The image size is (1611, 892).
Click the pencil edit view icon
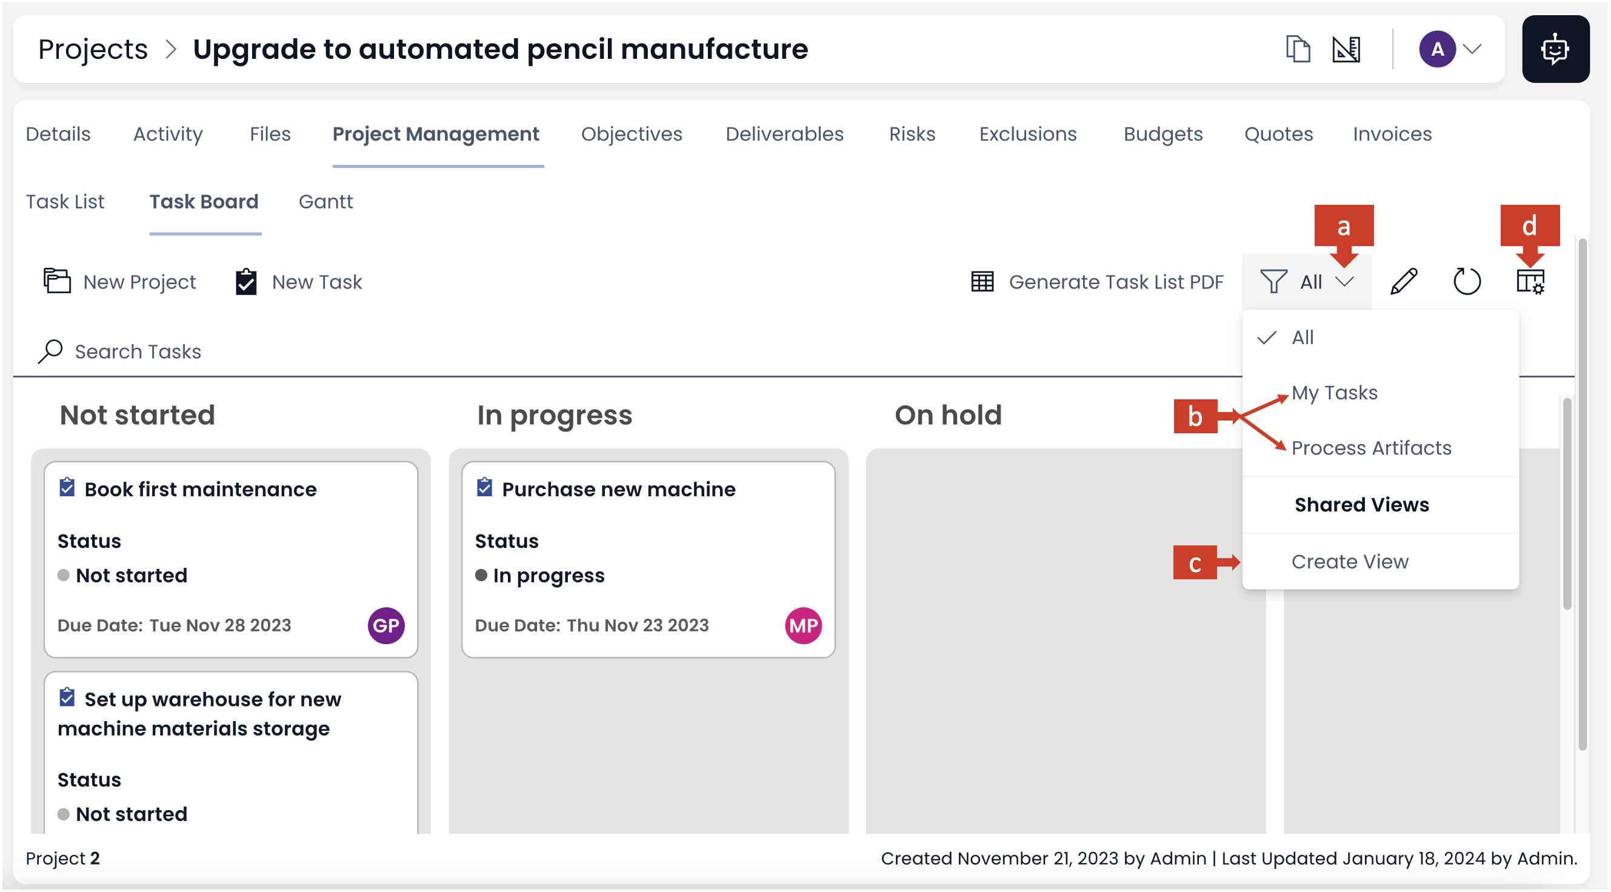(x=1403, y=281)
